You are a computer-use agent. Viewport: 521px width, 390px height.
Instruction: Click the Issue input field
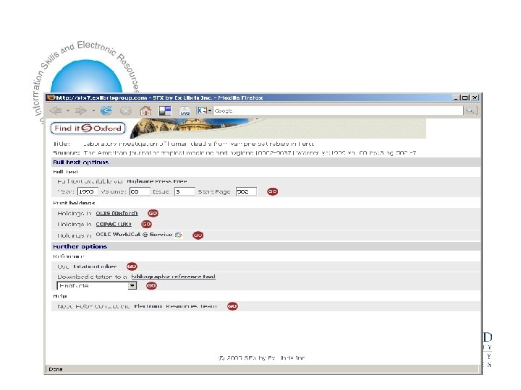pyautogui.click(x=185, y=191)
